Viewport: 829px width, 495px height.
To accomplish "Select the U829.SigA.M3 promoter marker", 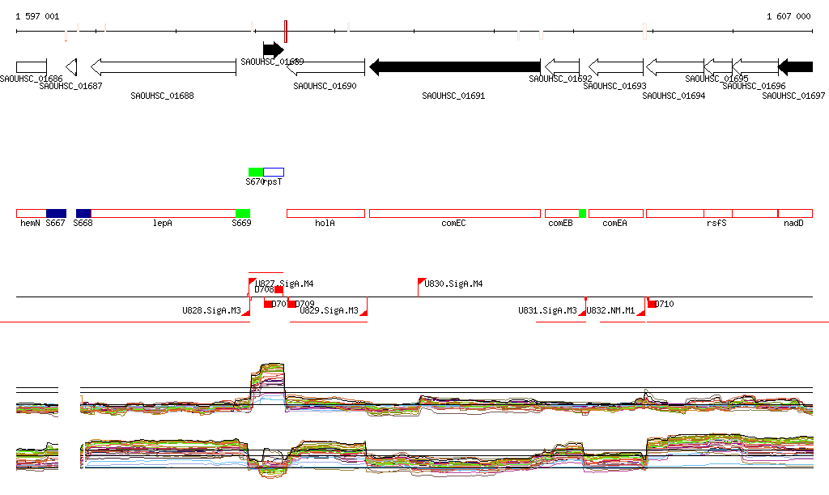I will pyautogui.click(x=363, y=313).
